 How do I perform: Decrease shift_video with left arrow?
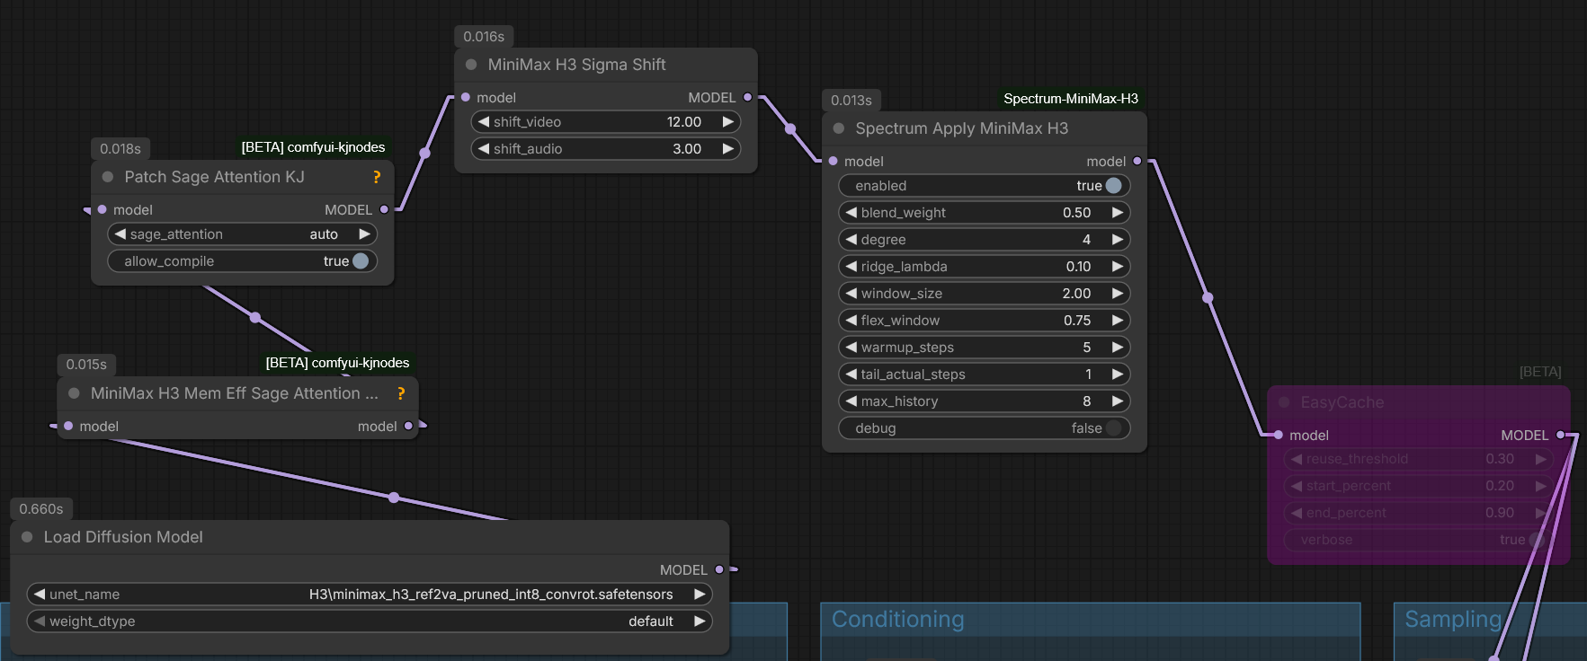tap(484, 121)
